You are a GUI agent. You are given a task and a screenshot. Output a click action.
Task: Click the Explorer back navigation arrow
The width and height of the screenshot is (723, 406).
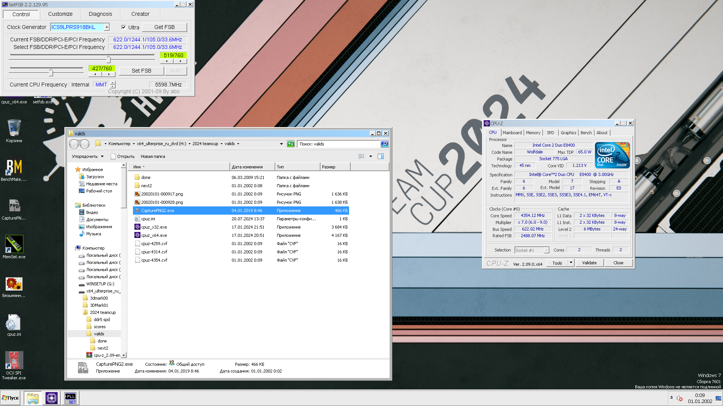(x=74, y=144)
